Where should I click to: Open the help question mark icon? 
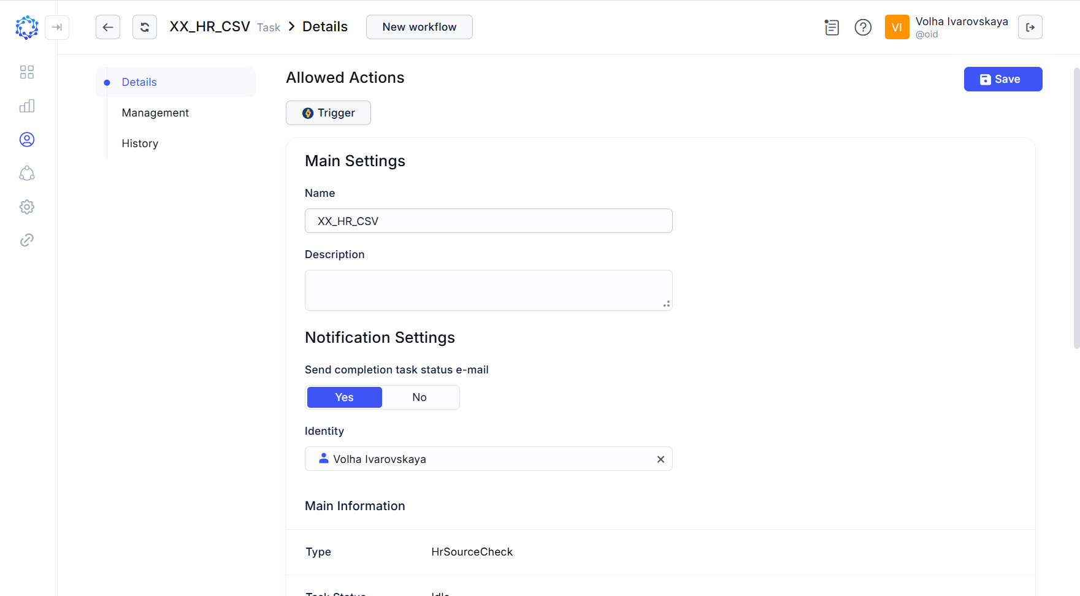tap(863, 27)
